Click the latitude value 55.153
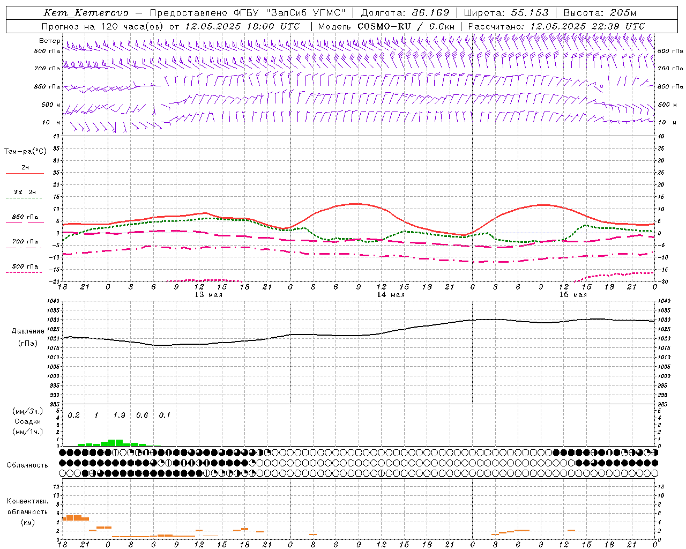This screenshot has width=686, height=549. pyautogui.click(x=530, y=13)
